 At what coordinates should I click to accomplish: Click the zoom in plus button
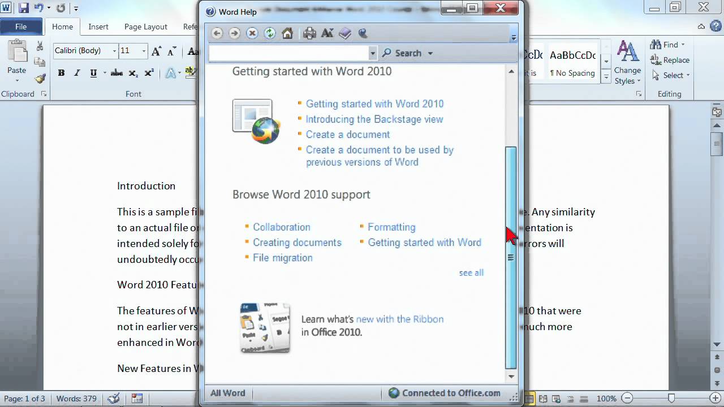point(717,399)
